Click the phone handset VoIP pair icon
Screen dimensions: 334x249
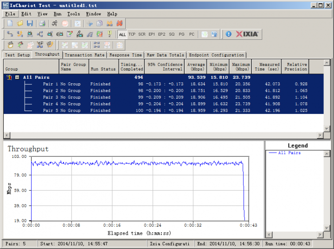pyautogui.click(x=20, y=34)
